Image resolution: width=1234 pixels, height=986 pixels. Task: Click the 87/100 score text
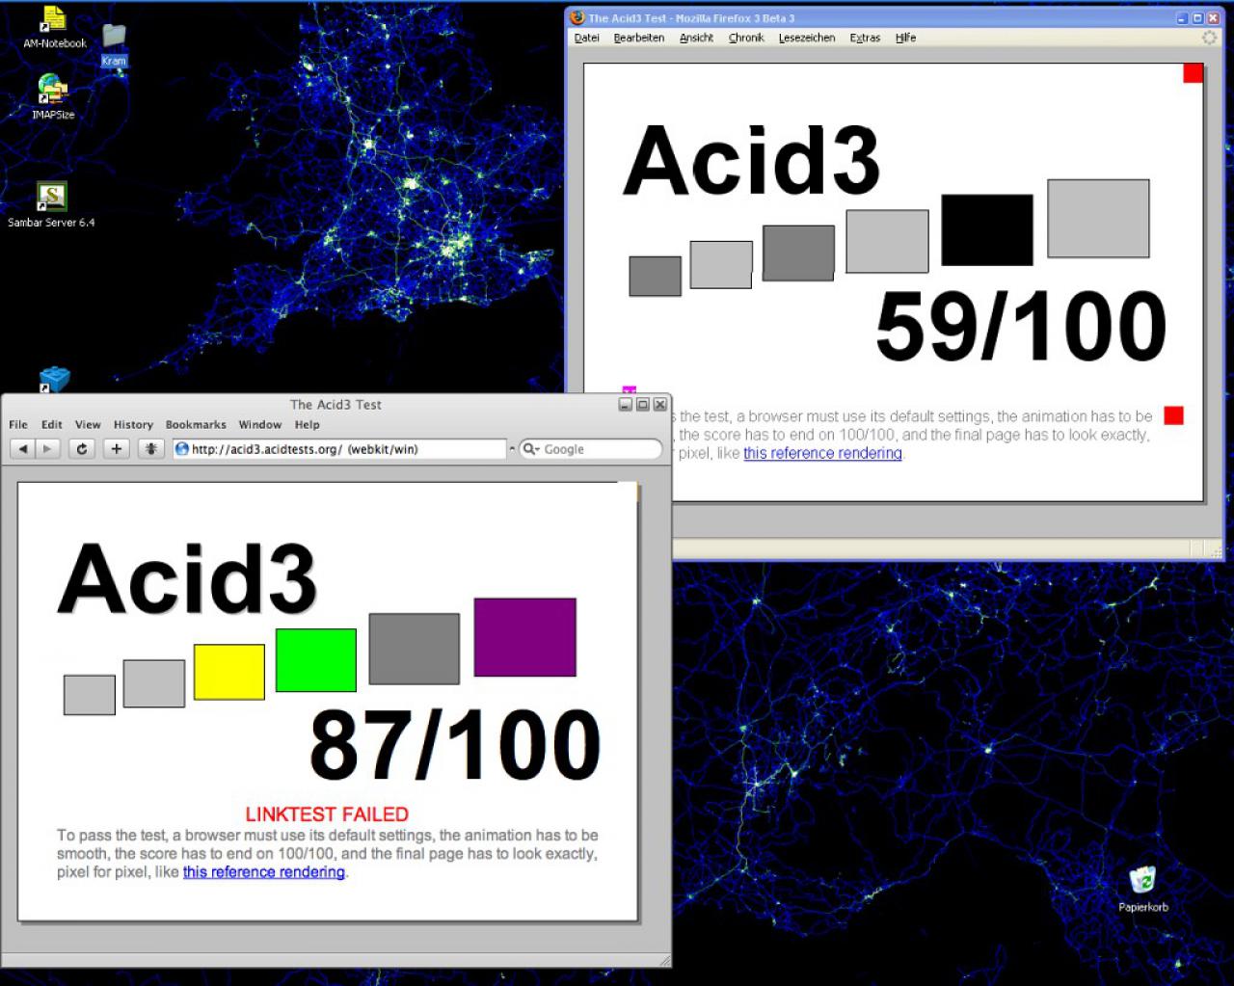[x=455, y=745]
